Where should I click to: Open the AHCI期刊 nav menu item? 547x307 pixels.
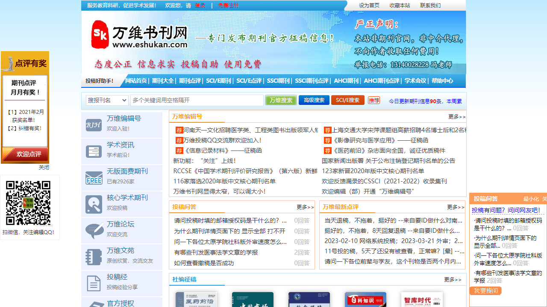(x=346, y=81)
